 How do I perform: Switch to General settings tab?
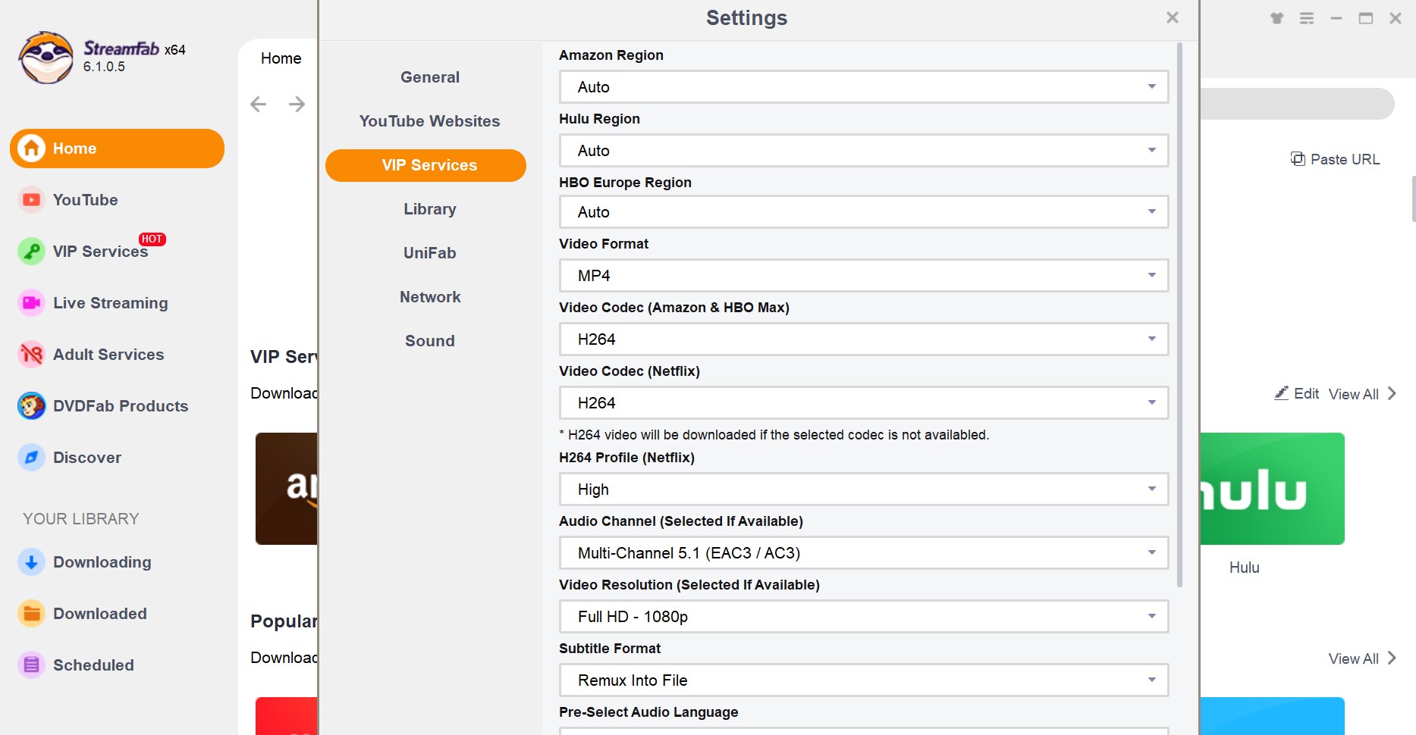(429, 77)
